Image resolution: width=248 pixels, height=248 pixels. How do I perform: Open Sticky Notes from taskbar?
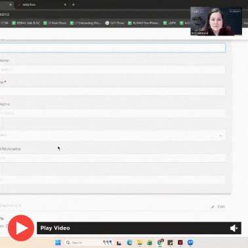coord(170,243)
